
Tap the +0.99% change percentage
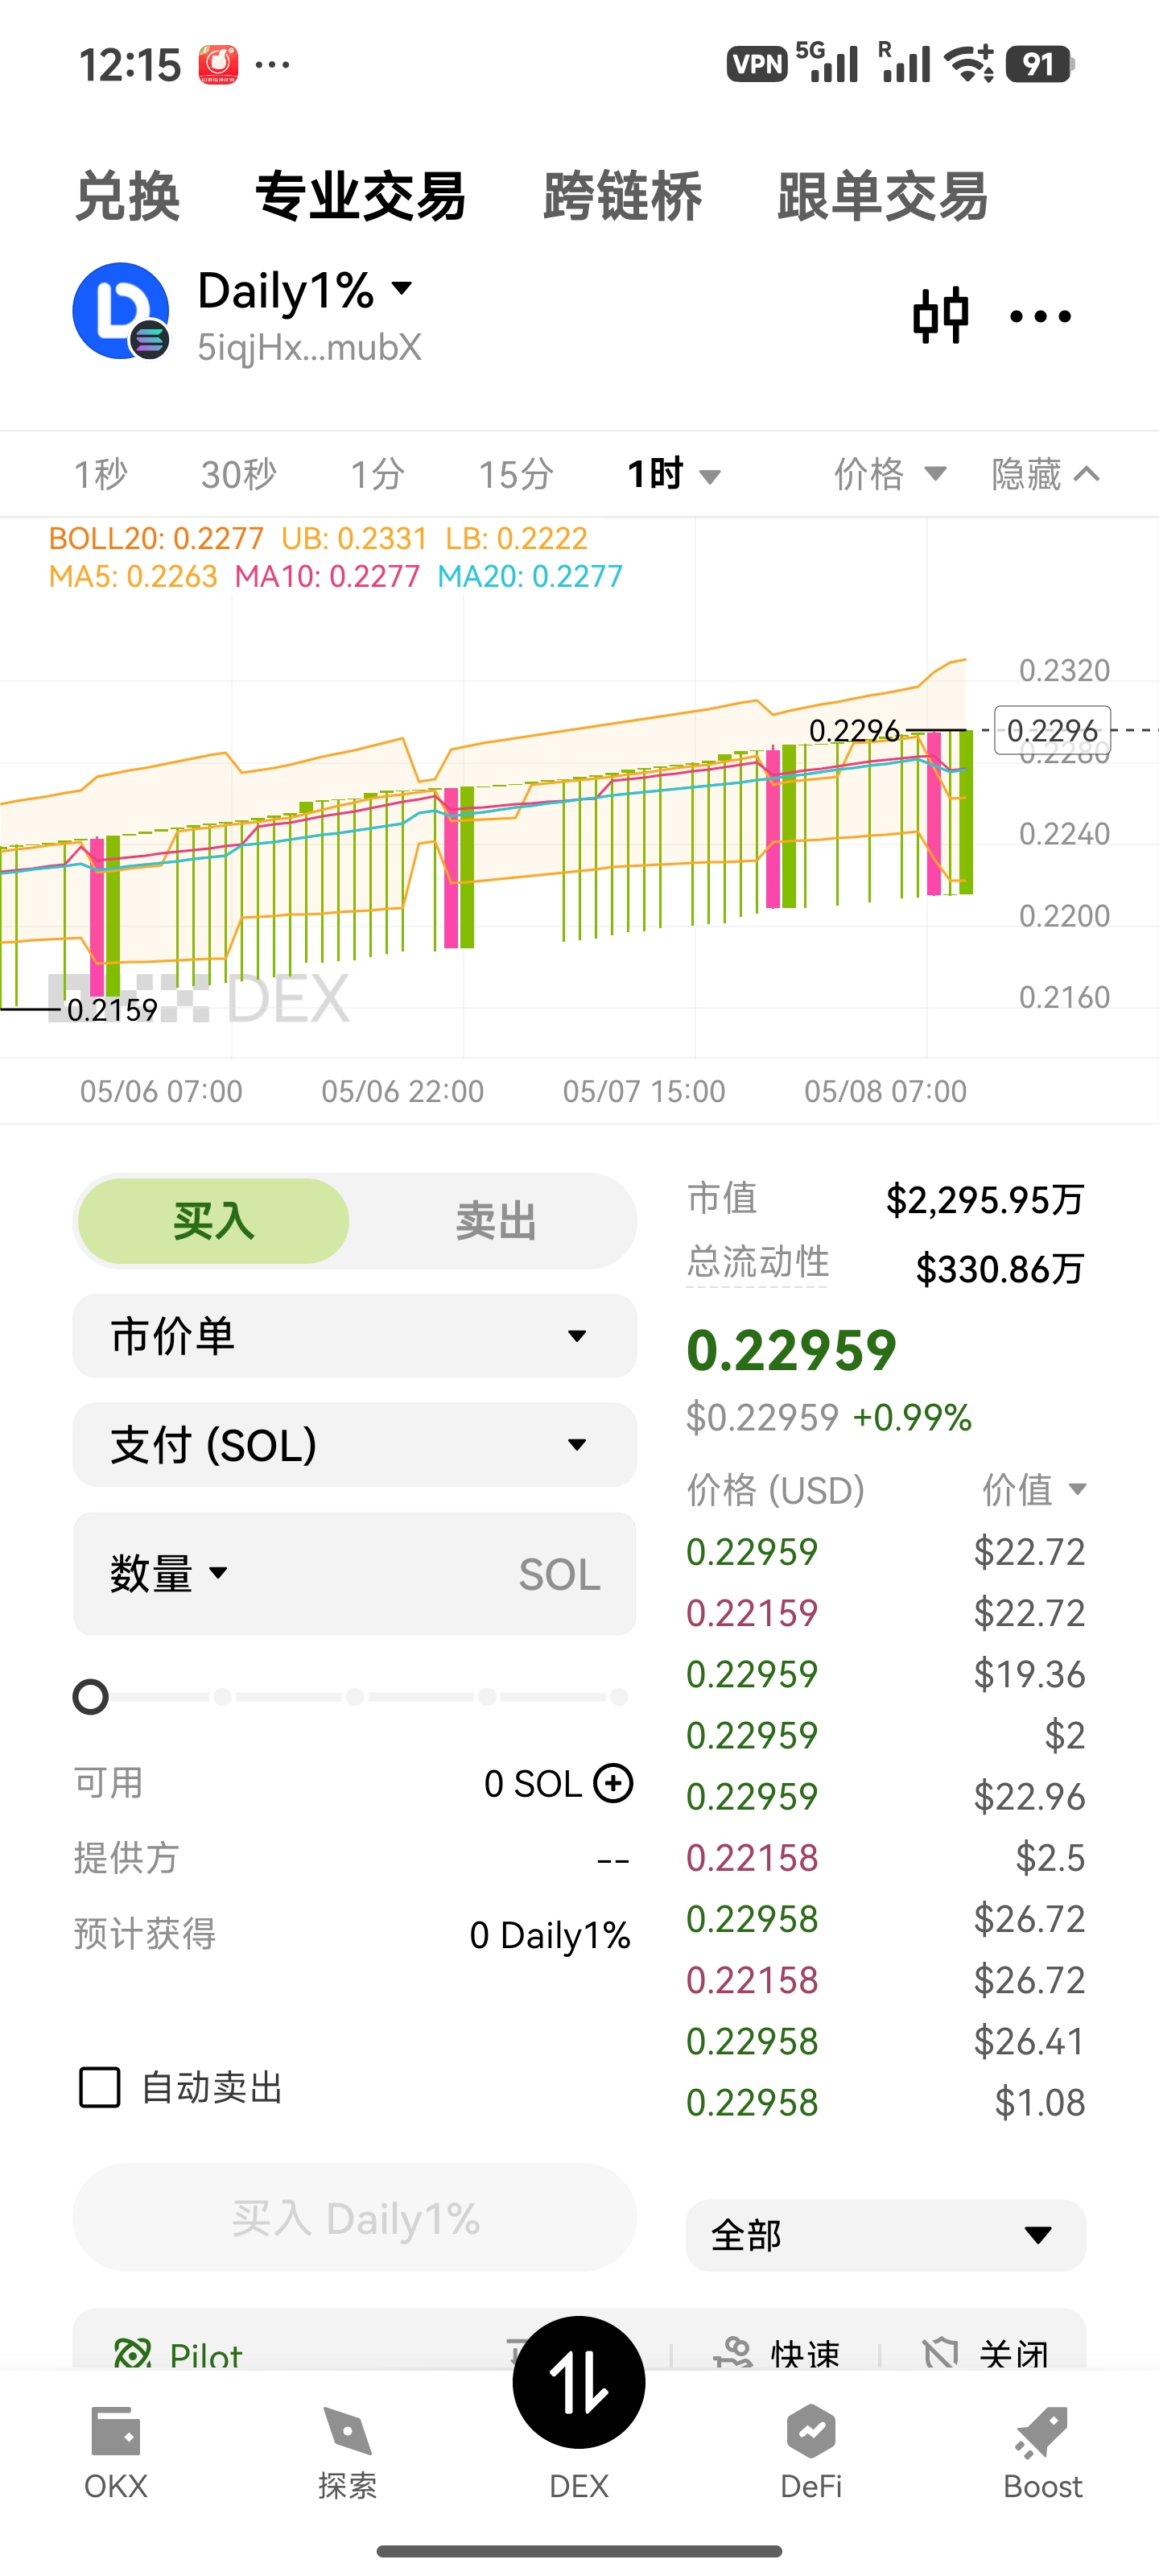(912, 1417)
